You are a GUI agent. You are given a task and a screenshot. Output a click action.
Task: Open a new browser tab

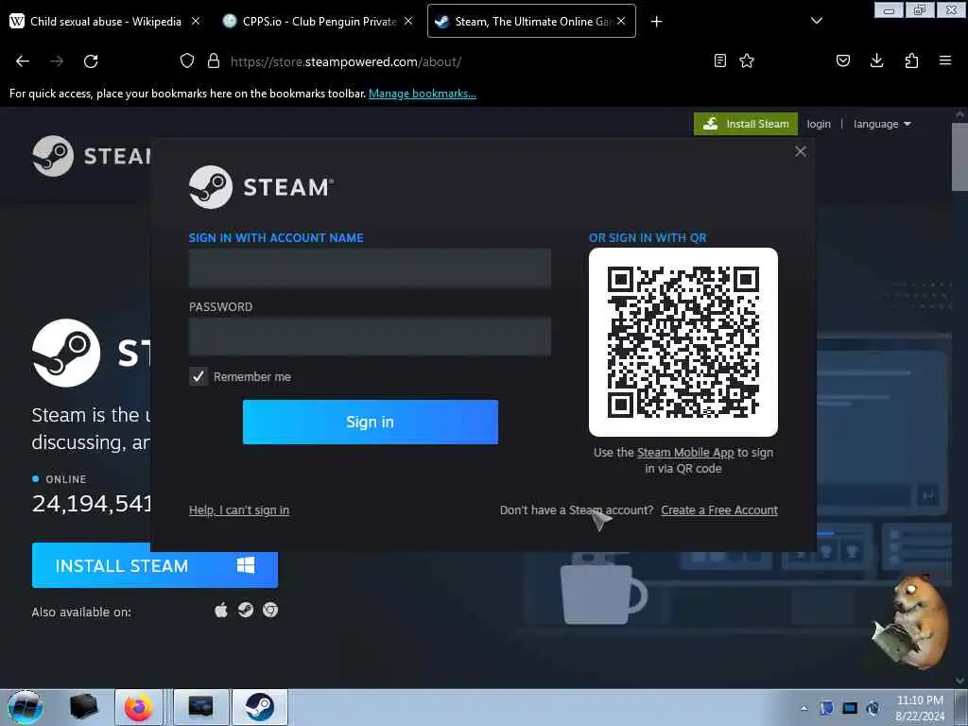[656, 22]
